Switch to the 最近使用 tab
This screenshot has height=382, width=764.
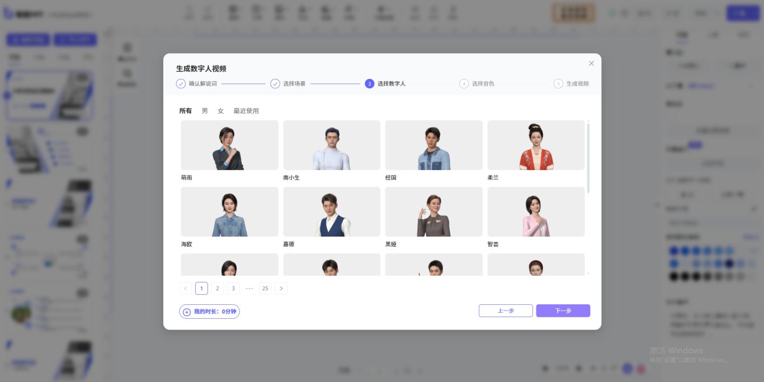246,111
